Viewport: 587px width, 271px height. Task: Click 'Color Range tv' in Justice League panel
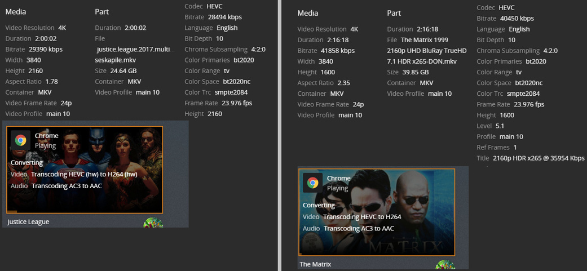tap(207, 70)
